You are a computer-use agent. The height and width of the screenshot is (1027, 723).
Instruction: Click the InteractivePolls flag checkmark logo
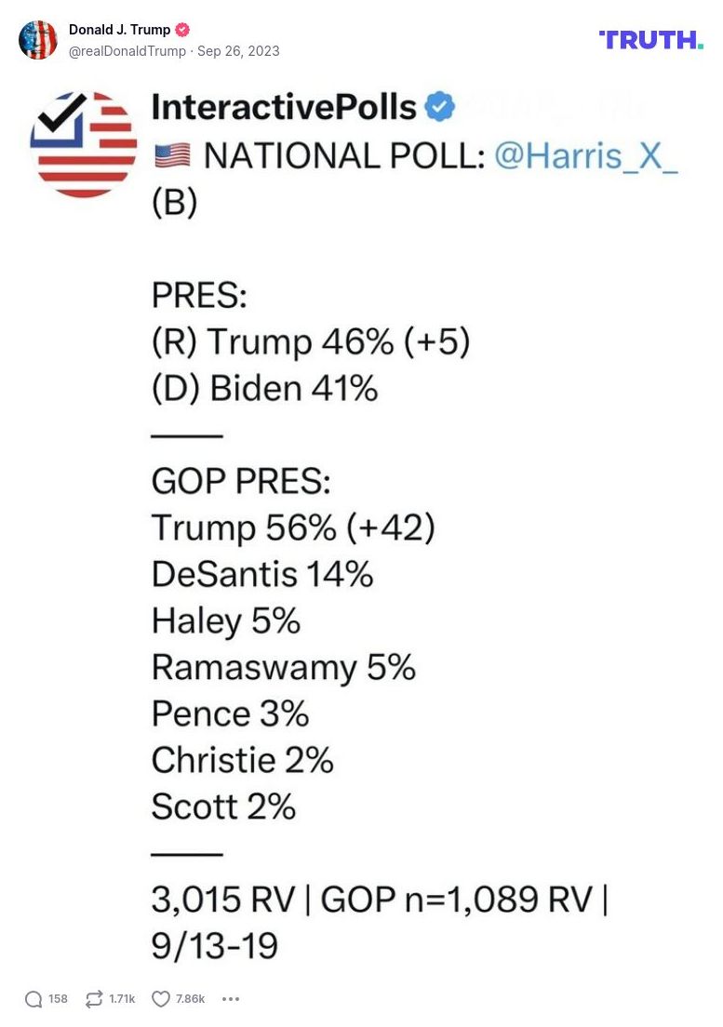click(x=84, y=144)
